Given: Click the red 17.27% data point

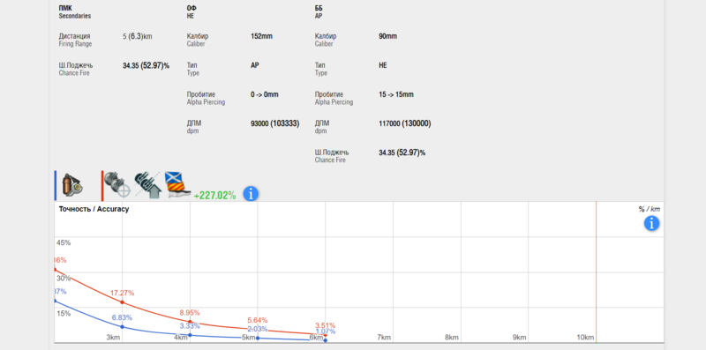Looking at the screenshot, I should [x=122, y=302].
